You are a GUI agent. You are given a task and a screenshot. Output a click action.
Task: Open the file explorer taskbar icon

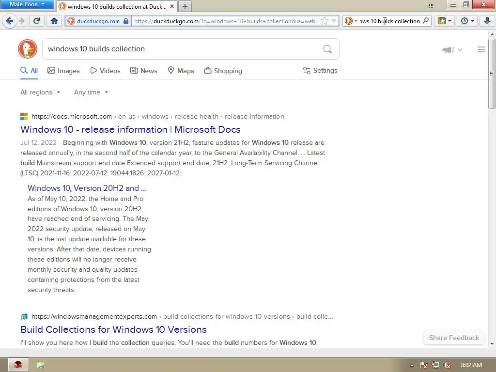pos(40,365)
